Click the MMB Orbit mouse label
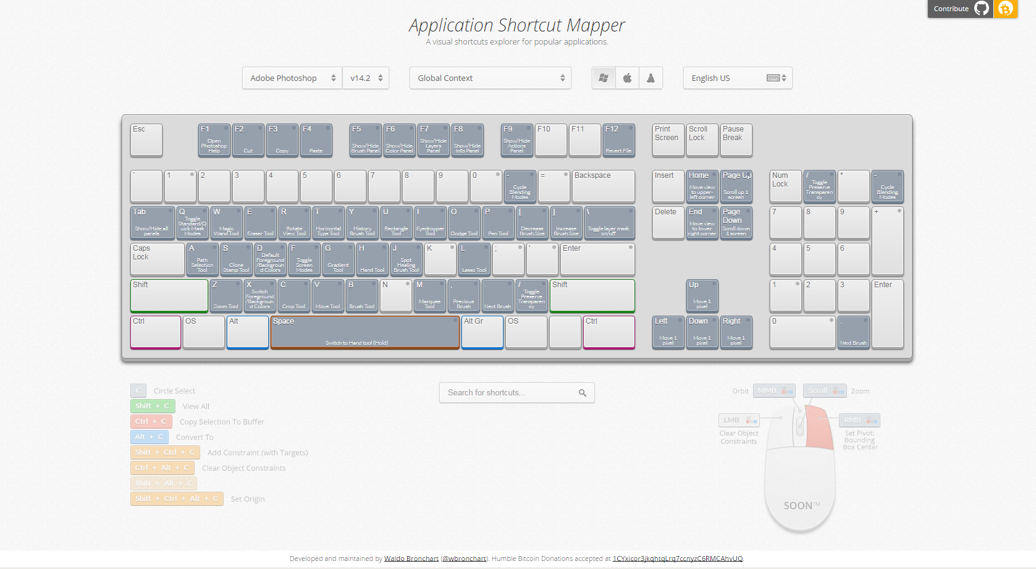1036x569 pixels. (x=774, y=390)
